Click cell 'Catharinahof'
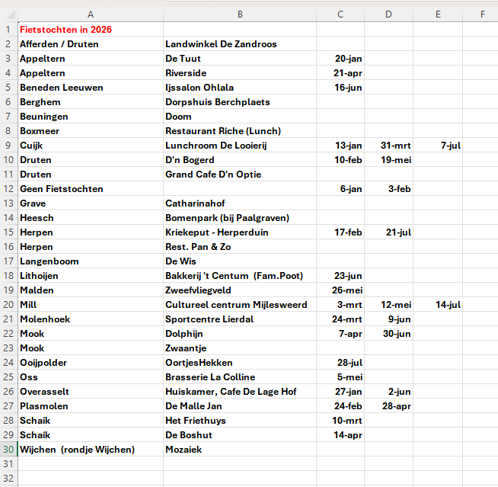 (240, 203)
